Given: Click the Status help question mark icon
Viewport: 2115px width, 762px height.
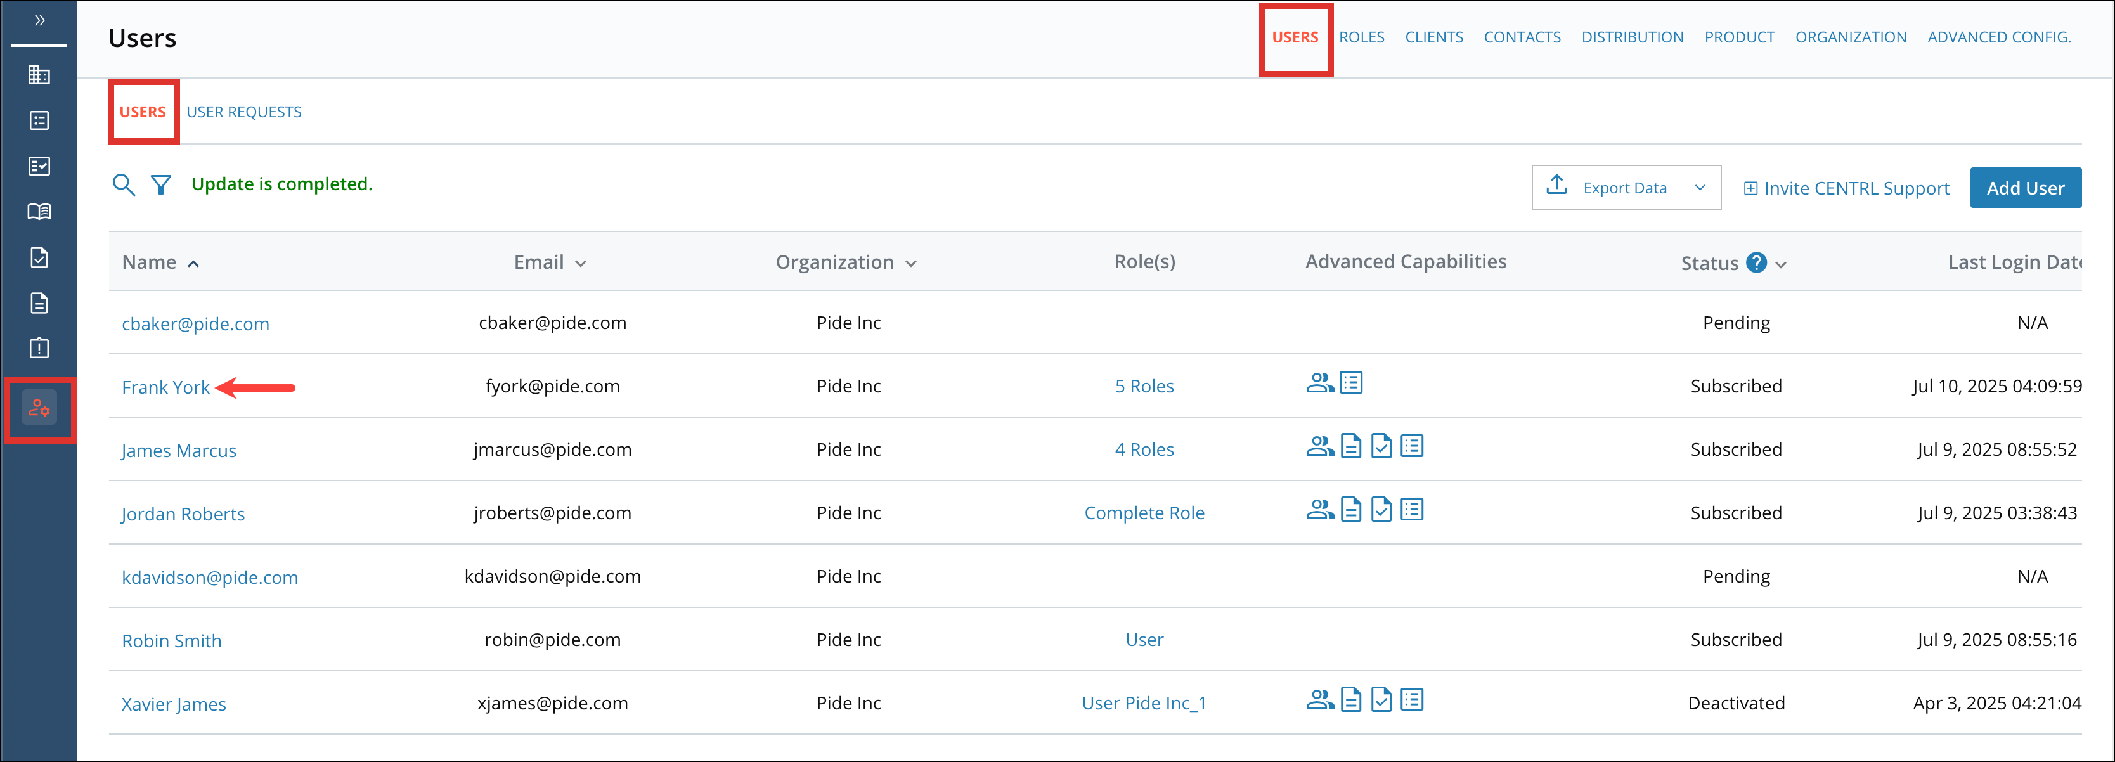Looking at the screenshot, I should click(x=1756, y=262).
